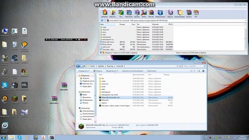Toggle the preview pane in Explorer
Screen dimensions: 249x140
click(x=199, y=71)
